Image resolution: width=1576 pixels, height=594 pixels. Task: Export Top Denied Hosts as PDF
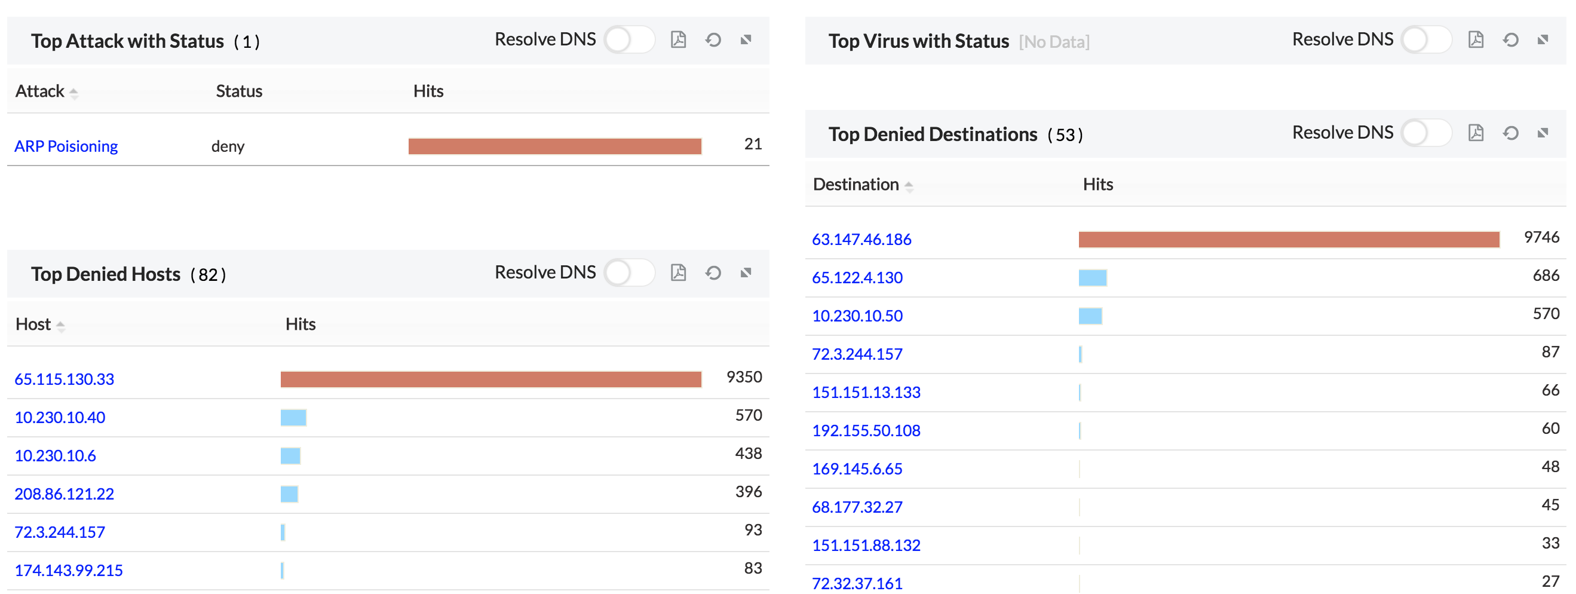pyautogui.click(x=679, y=274)
